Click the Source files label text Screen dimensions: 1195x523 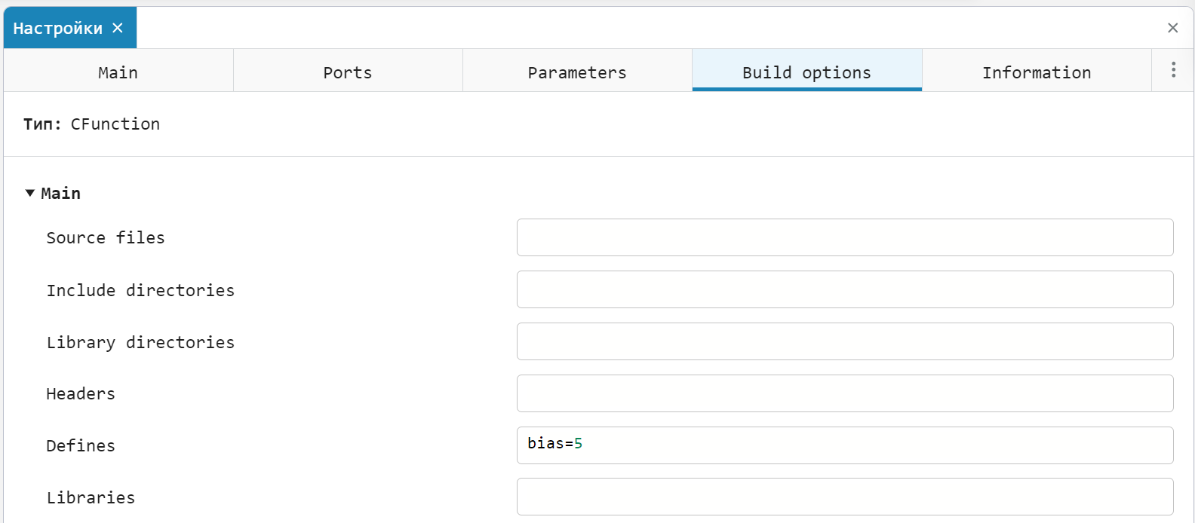[106, 238]
